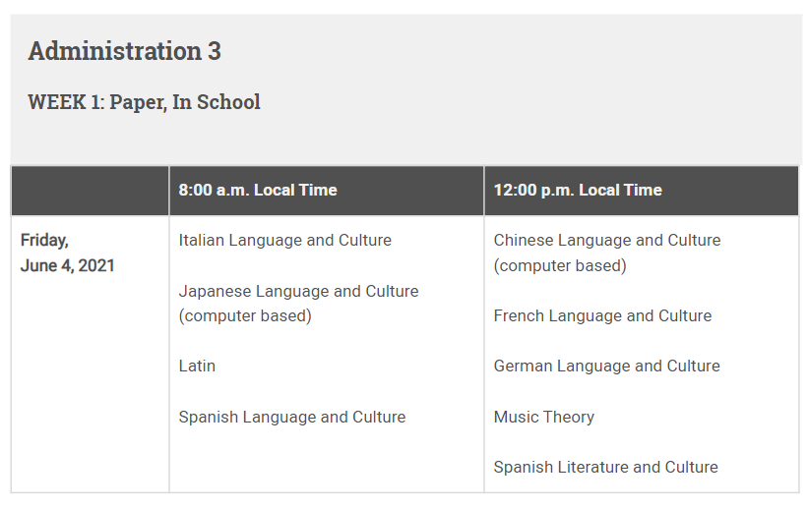Click the "8:00 a.m. Local Time" column header
Image resolution: width=807 pixels, height=508 pixels.
[x=258, y=191]
